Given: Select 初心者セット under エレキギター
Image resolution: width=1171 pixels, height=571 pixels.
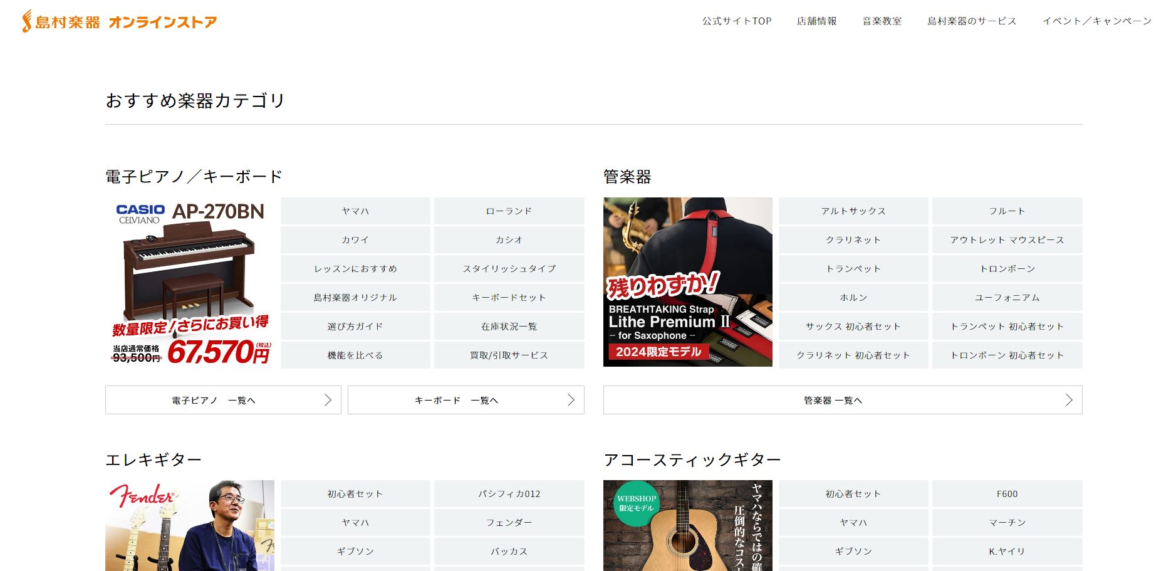Looking at the screenshot, I should (x=355, y=494).
